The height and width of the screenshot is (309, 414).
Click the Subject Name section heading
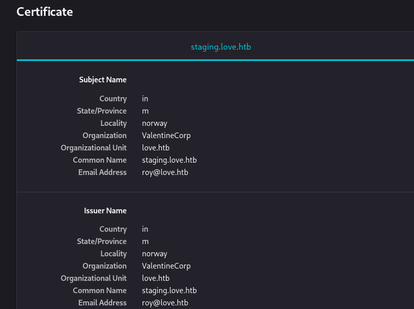[x=102, y=80]
